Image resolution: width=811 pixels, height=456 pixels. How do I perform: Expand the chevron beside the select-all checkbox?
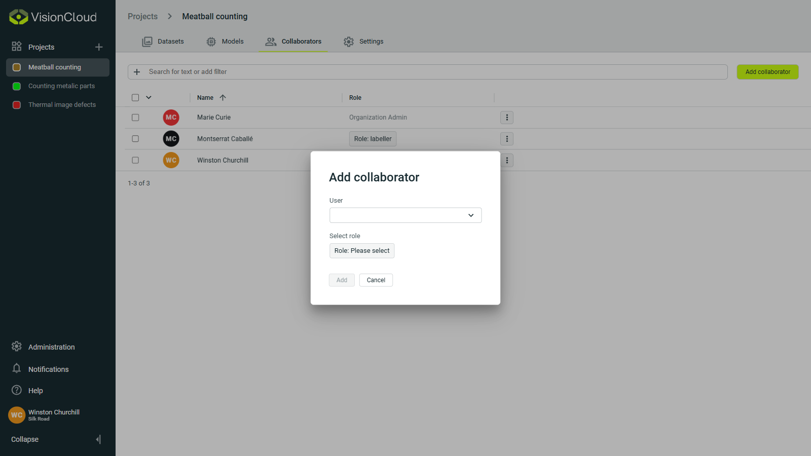148,97
